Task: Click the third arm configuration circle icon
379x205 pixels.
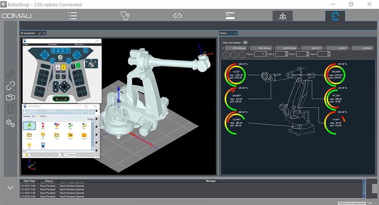Action: click(242, 55)
